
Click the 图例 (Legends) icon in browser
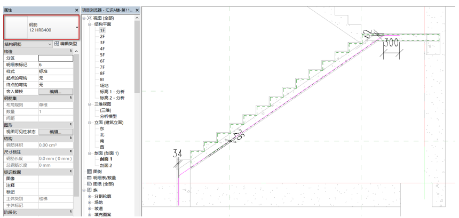pyautogui.click(x=89, y=172)
